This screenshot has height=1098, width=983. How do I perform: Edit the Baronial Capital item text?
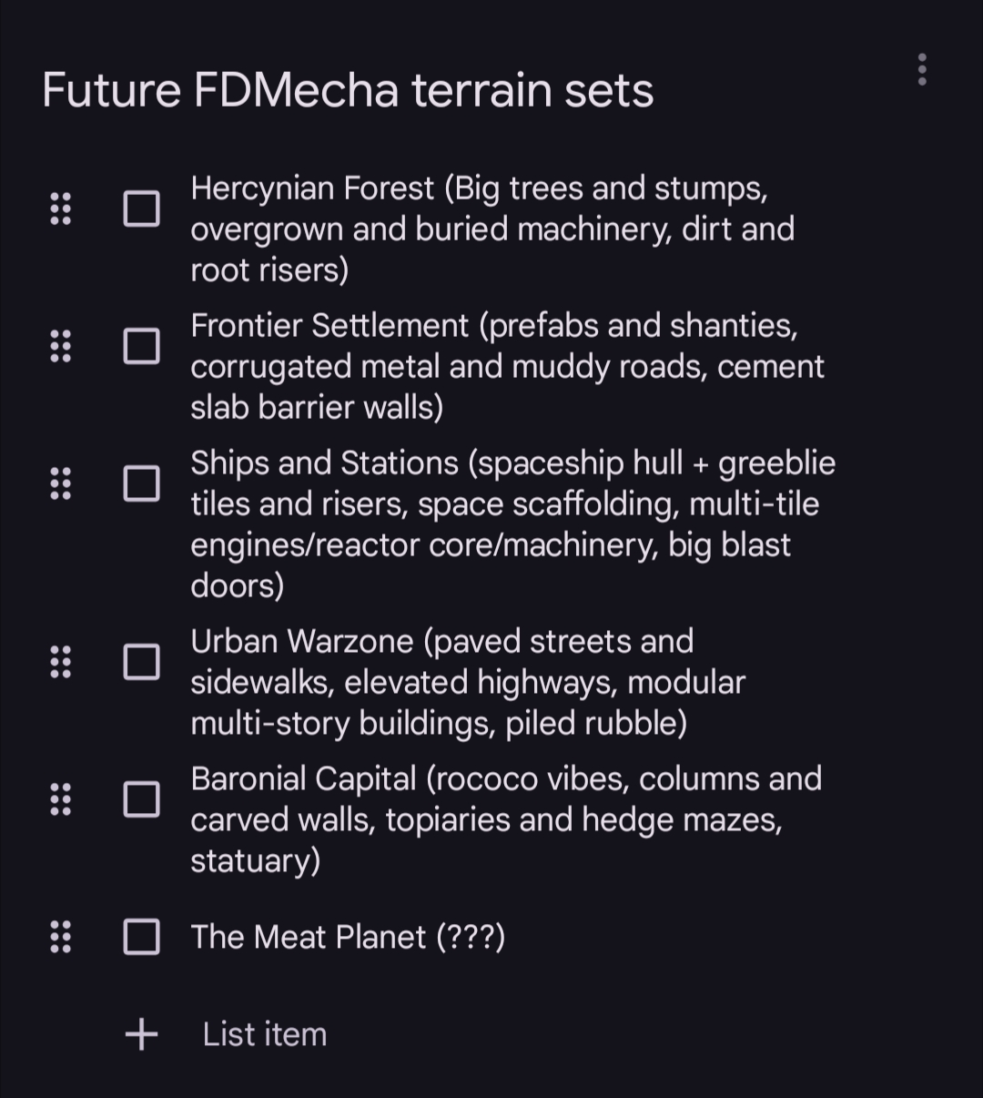coord(505,819)
